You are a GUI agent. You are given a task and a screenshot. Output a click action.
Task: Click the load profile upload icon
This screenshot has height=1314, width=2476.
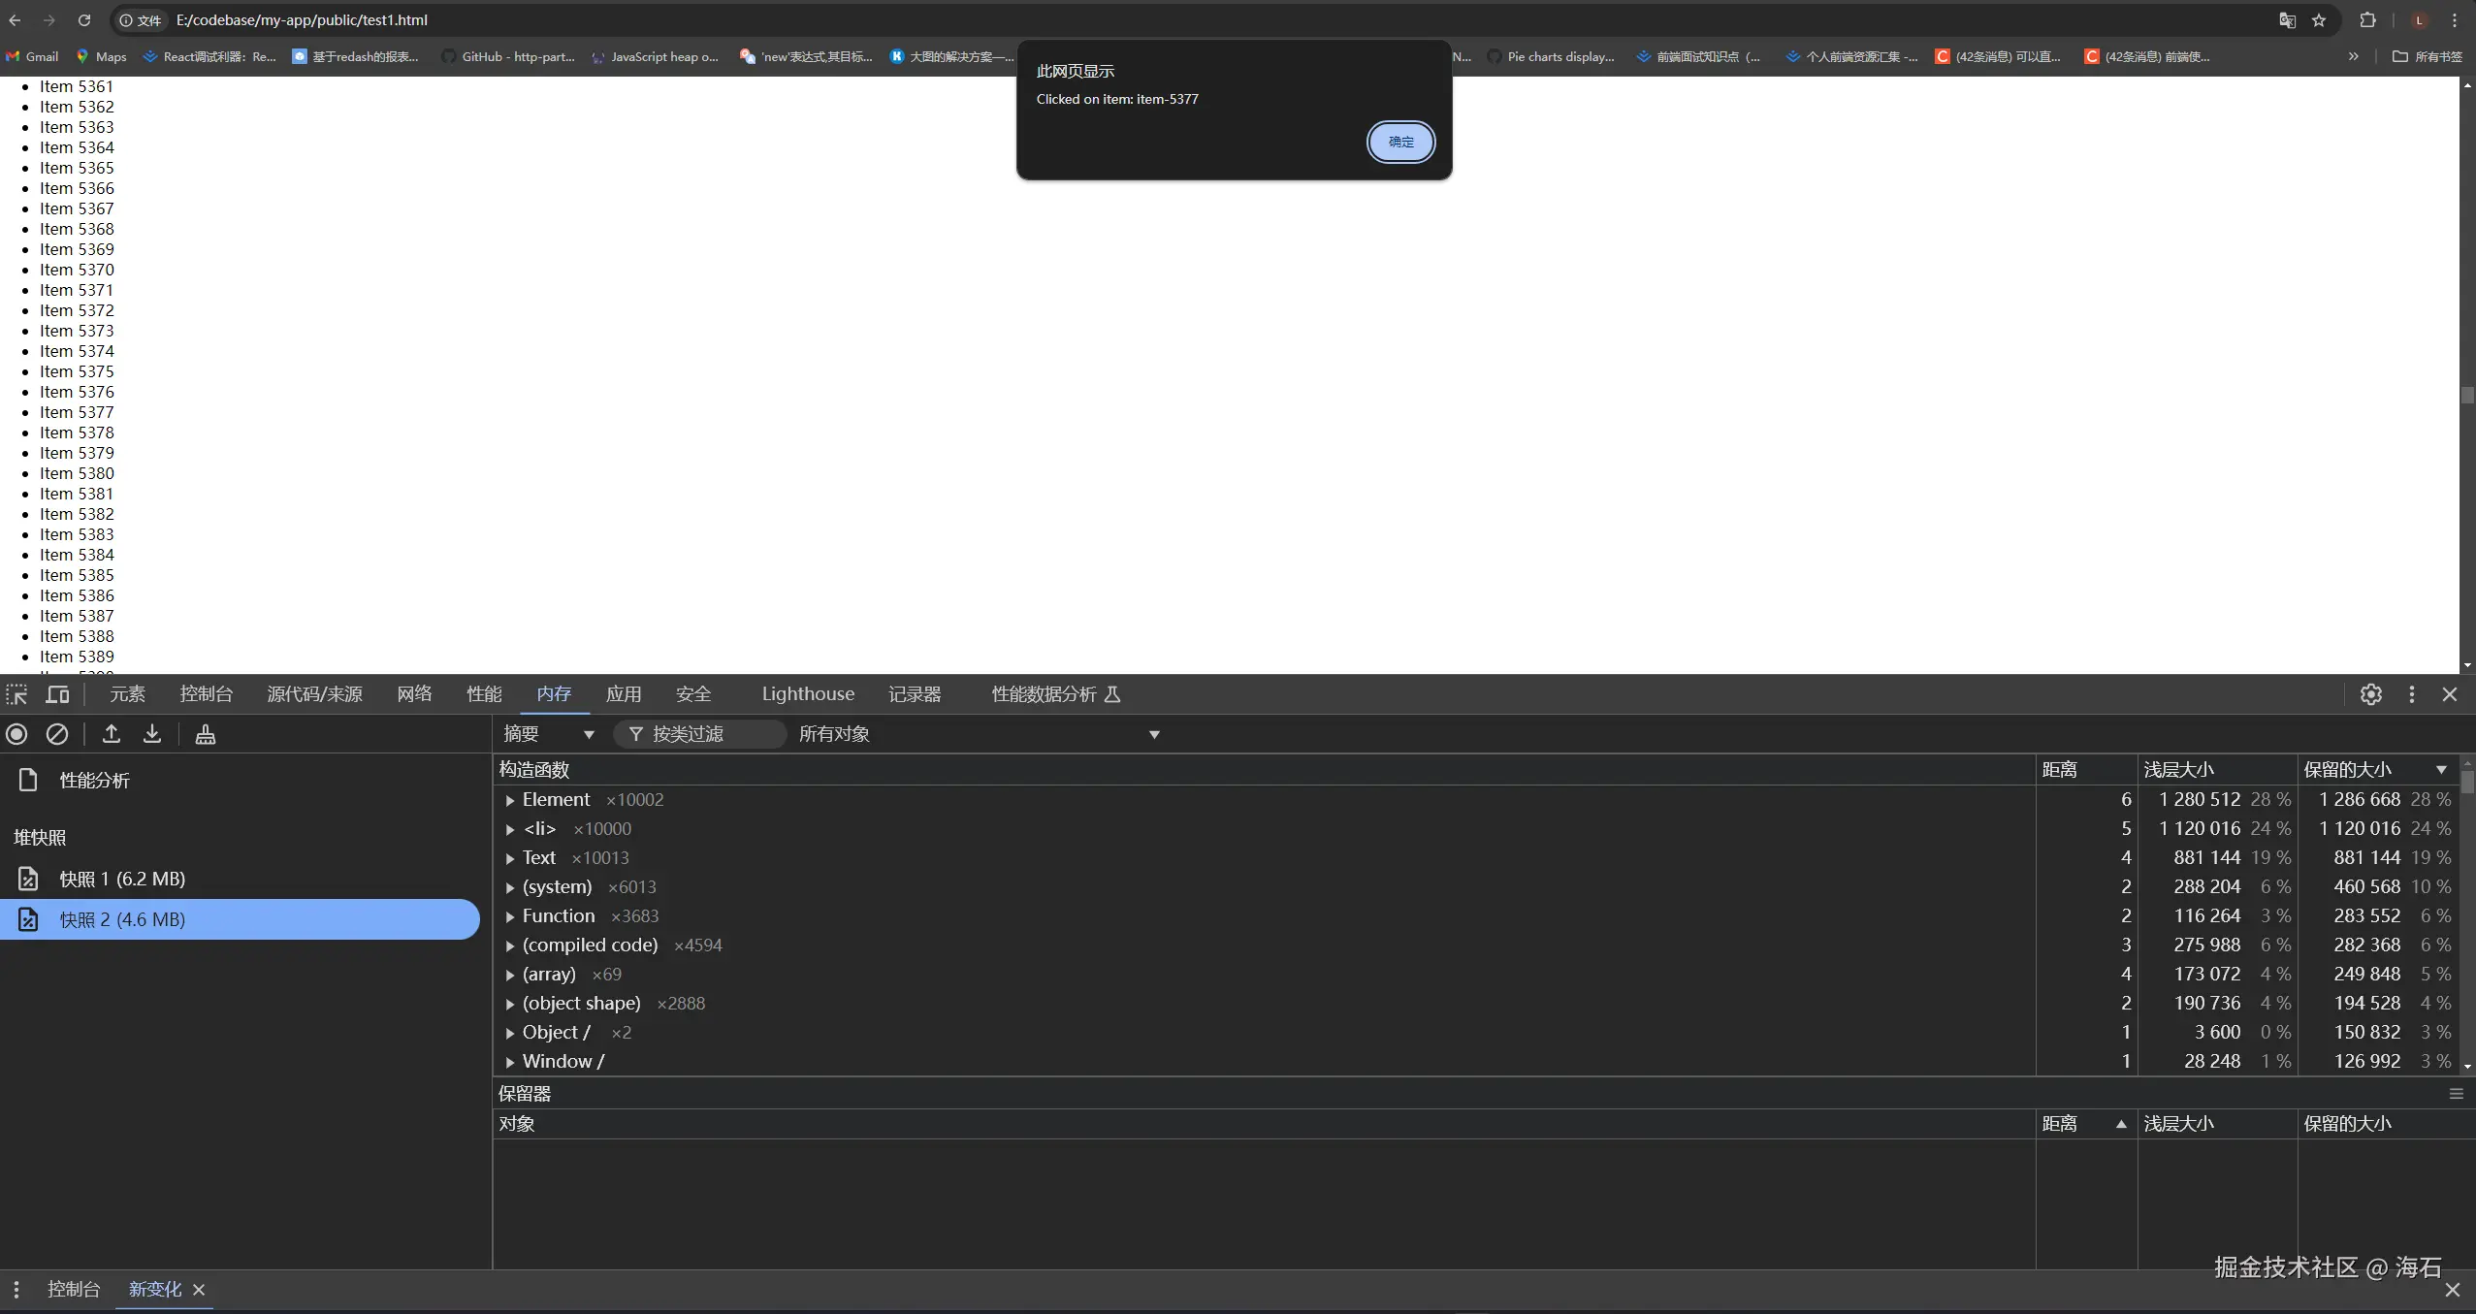112,734
